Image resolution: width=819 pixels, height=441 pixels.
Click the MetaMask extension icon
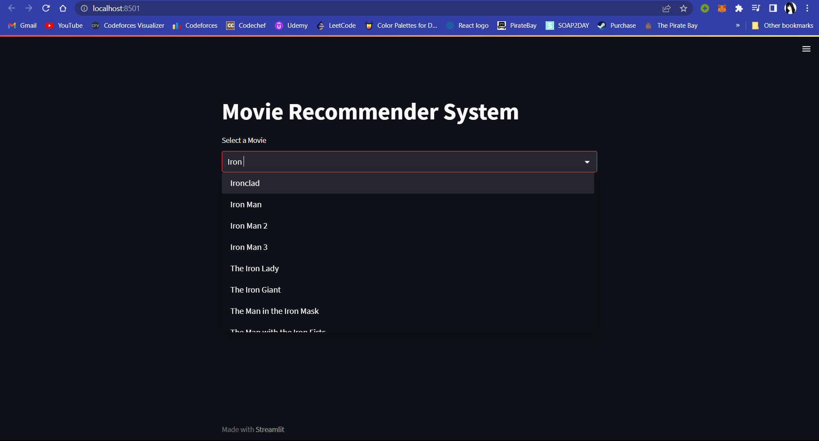pyautogui.click(x=722, y=8)
